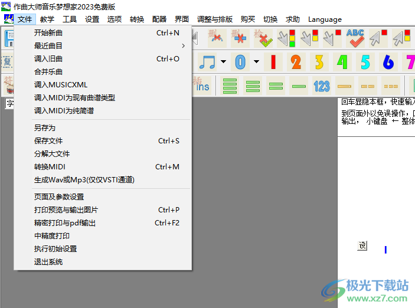This screenshot has height=308, width=415.
Task: Choose 退出系统 menu entry
Action: [x=103, y=262]
